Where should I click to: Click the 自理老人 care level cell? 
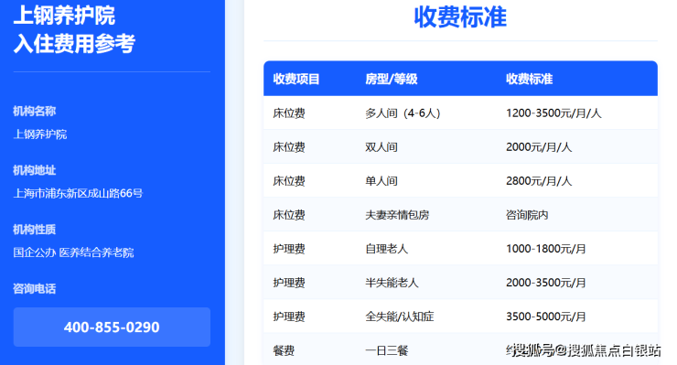click(x=386, y=249)
